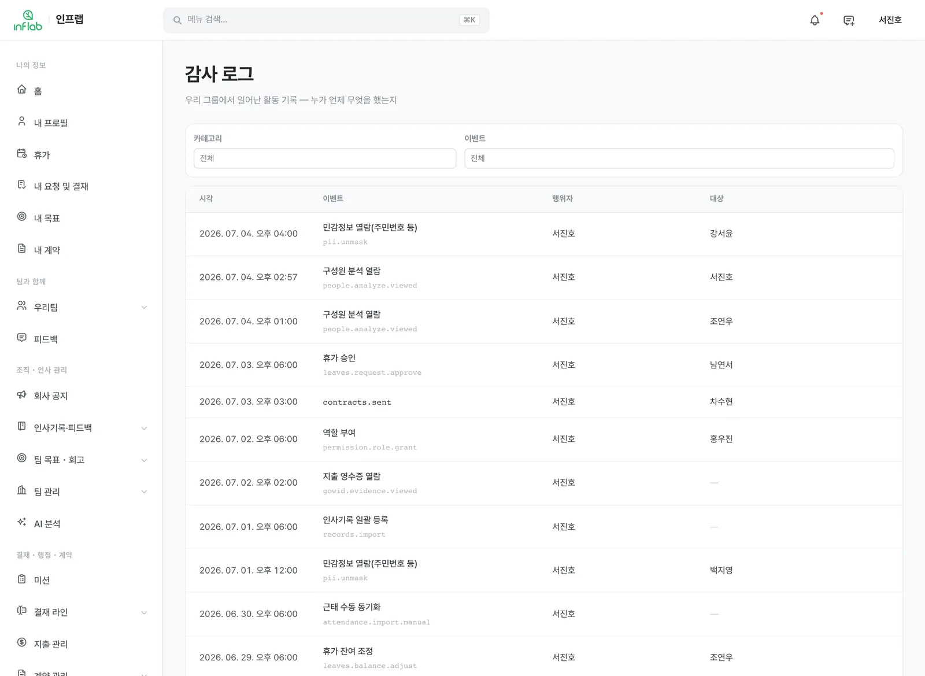The width and height of the screenshot is (925, 676).
Task: Click the permission.role.grant event code
Action: [370, 447]
